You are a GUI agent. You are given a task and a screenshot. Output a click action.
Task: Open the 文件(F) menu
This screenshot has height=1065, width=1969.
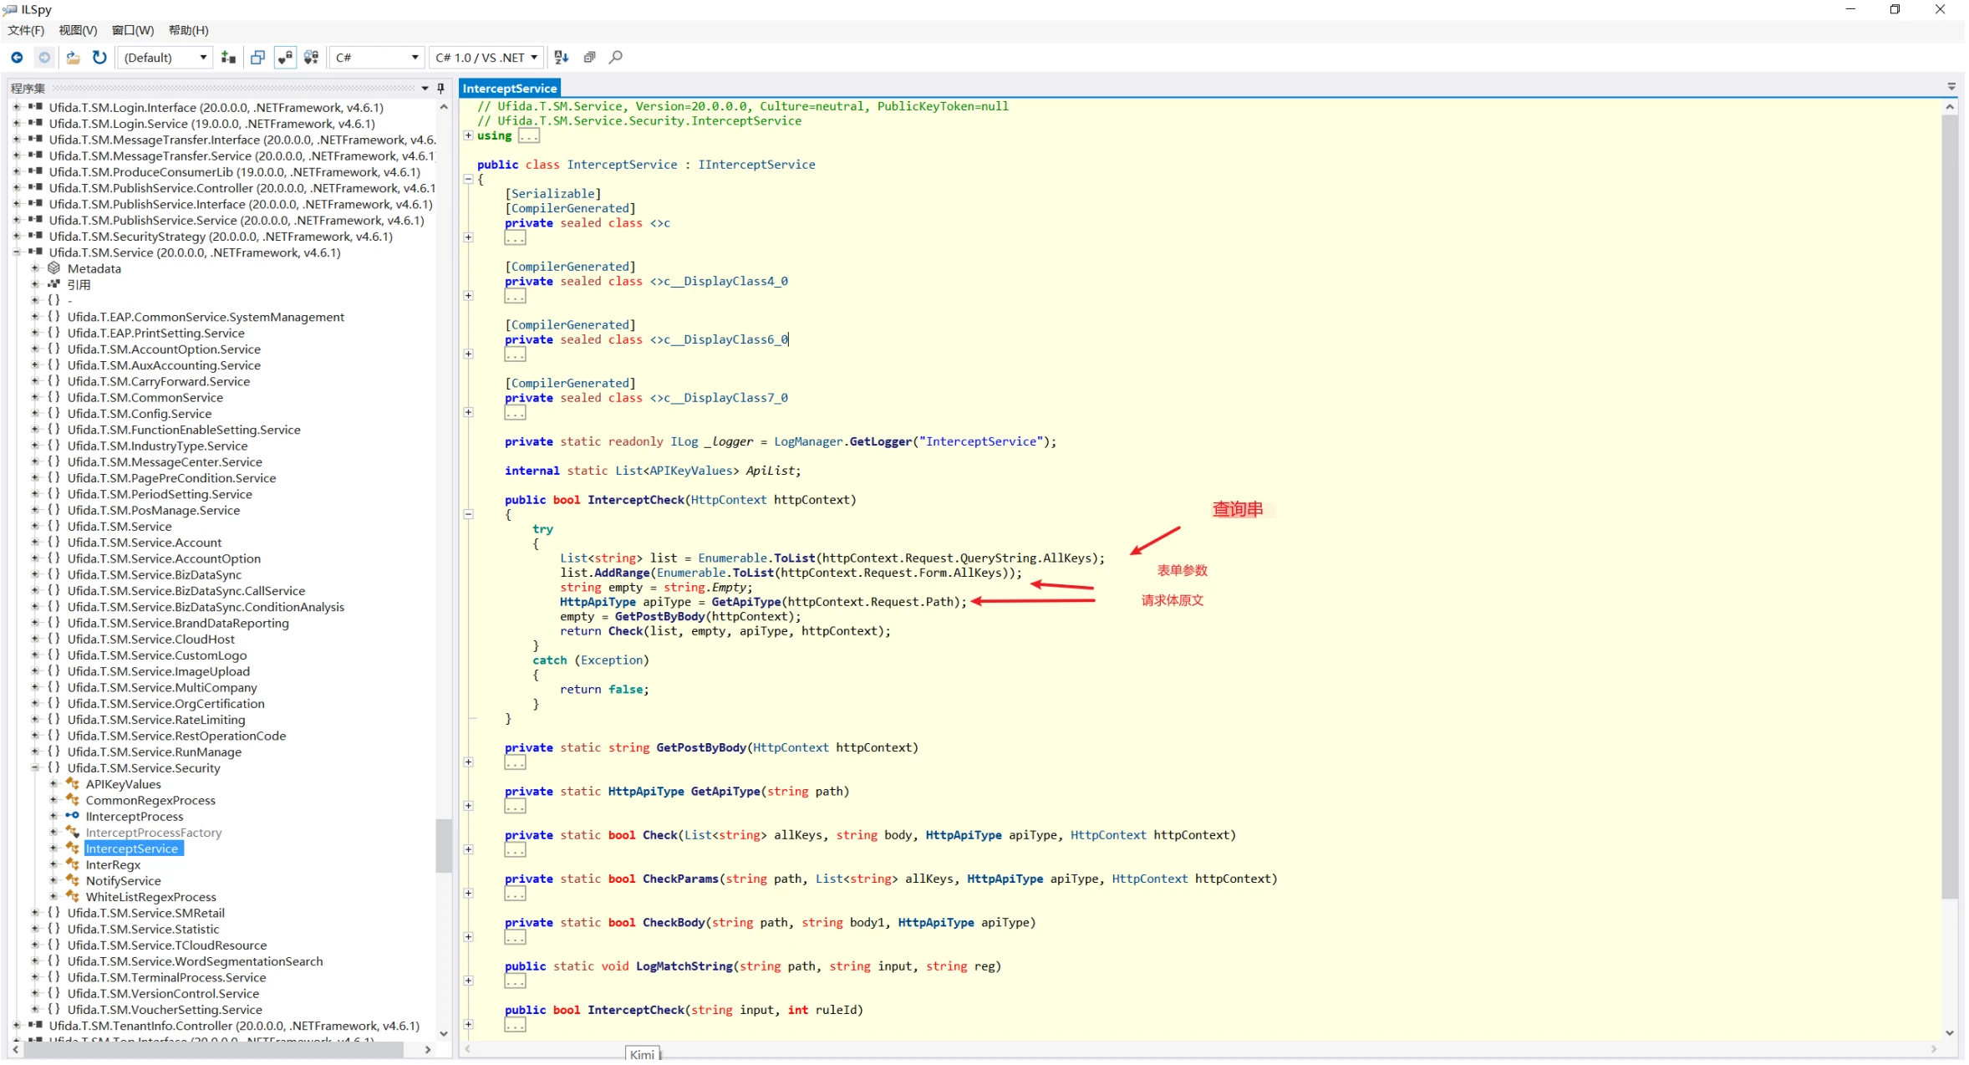coord(26,30)
